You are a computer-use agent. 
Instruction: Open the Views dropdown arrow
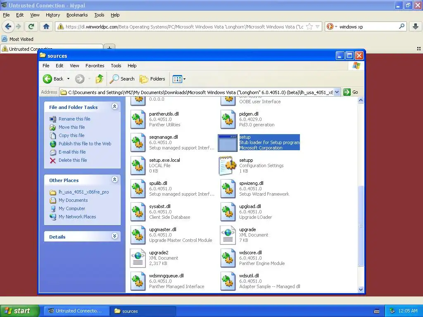tap(185, 79)
